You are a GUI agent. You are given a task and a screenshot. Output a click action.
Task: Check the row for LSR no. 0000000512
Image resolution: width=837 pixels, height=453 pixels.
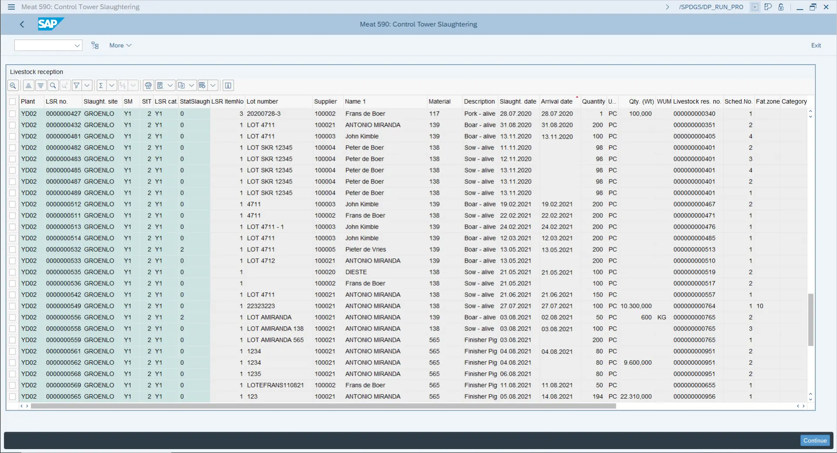click(12, 204)
